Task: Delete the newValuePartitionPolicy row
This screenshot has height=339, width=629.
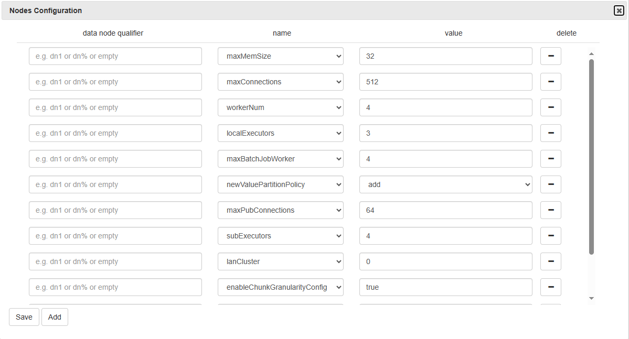Action: click(x=550, y=184)
